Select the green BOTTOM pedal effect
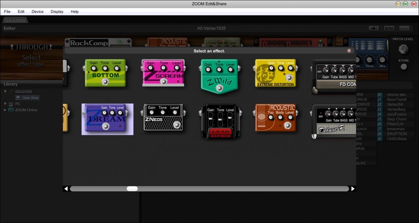The image size is (419, 223). [105, 73]
